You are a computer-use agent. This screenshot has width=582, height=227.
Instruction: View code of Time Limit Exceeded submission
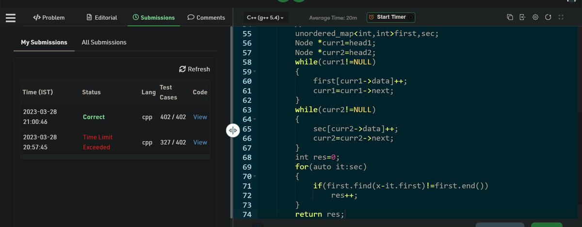(200, 142)
